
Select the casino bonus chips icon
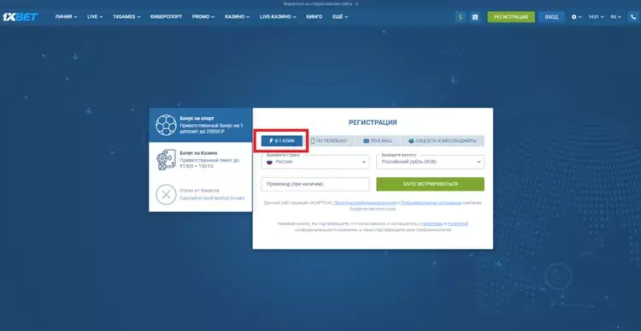[x=166, y=160]
